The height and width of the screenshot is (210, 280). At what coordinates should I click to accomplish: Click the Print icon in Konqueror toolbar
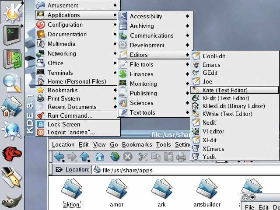(181, 157)
